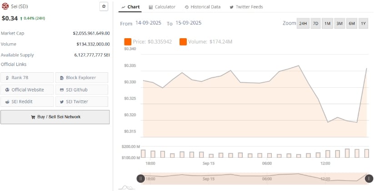Click the Twitter Feeds bird icon
This screenshot has height=191, width=375.
pos(231,7)
